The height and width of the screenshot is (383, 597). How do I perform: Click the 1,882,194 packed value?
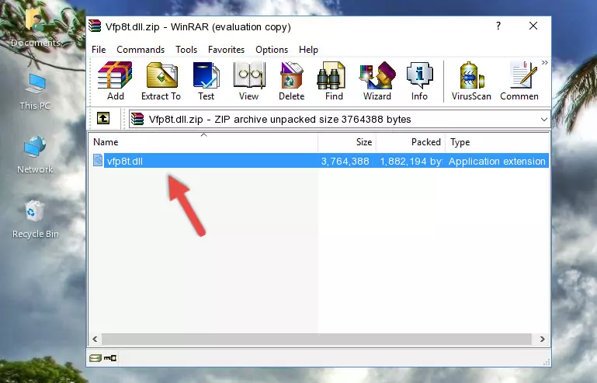(411, 162)
